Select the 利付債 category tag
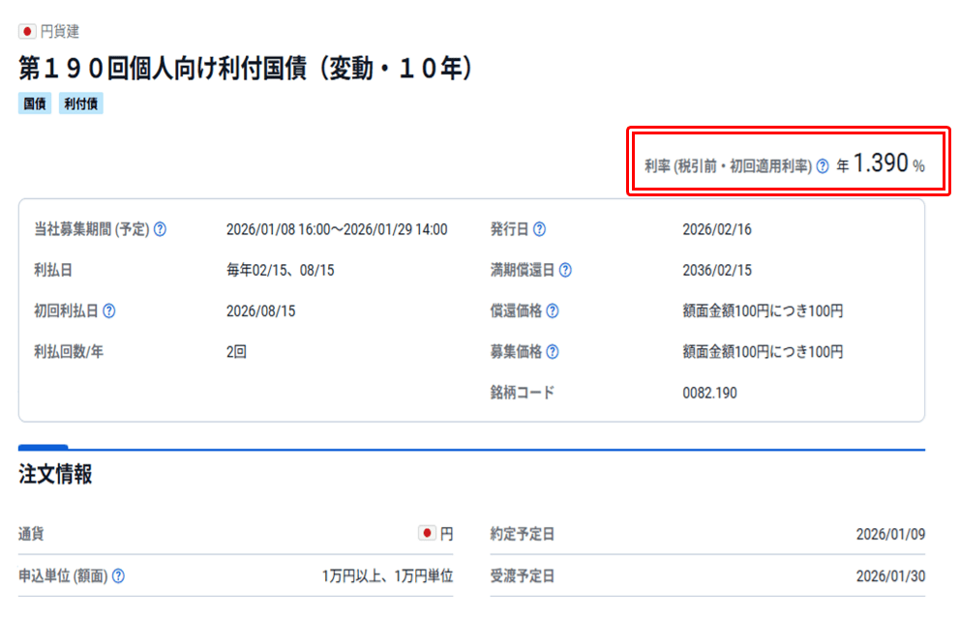The width and height of the screenshot is (959, 618). (80, 103)
